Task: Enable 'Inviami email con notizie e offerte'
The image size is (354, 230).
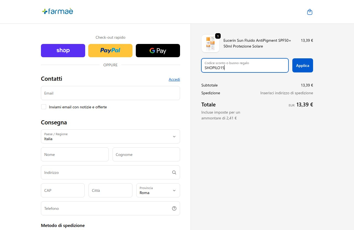Action: point(44,107)
